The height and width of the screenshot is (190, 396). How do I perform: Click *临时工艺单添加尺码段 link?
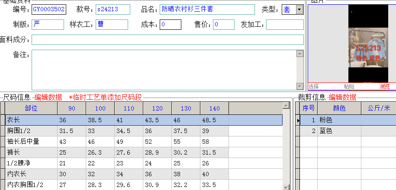[x=106, y=97]
